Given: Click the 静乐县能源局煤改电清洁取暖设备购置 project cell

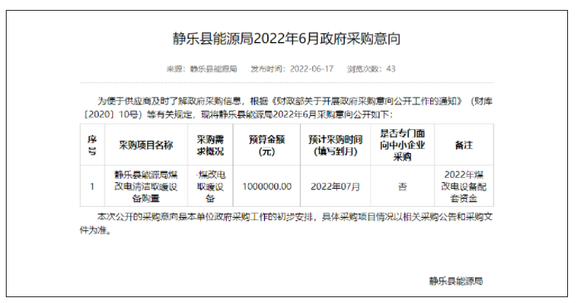Looking at the screenshot, I should click(x=146, y=186).
